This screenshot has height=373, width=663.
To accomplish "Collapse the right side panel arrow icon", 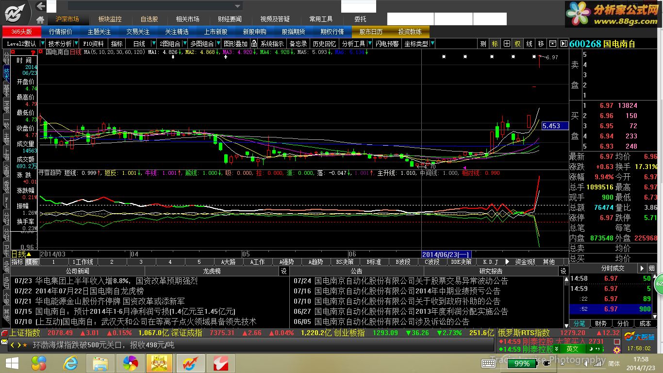I will [564, 44].
